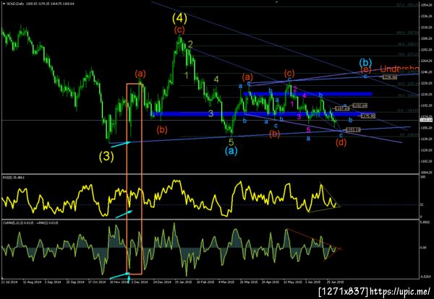
Task: Click the RSI level 32 axis label
Action: pos(422,205)
